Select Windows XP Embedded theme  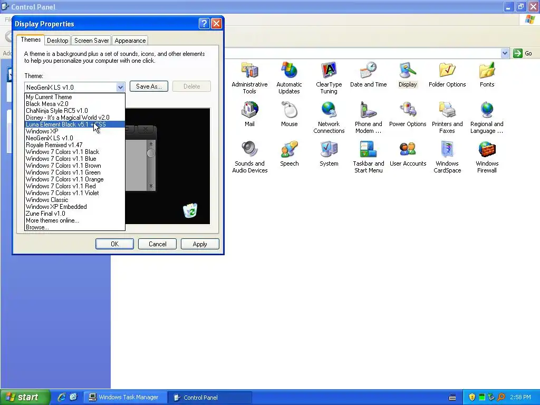[x=75, y=207]
